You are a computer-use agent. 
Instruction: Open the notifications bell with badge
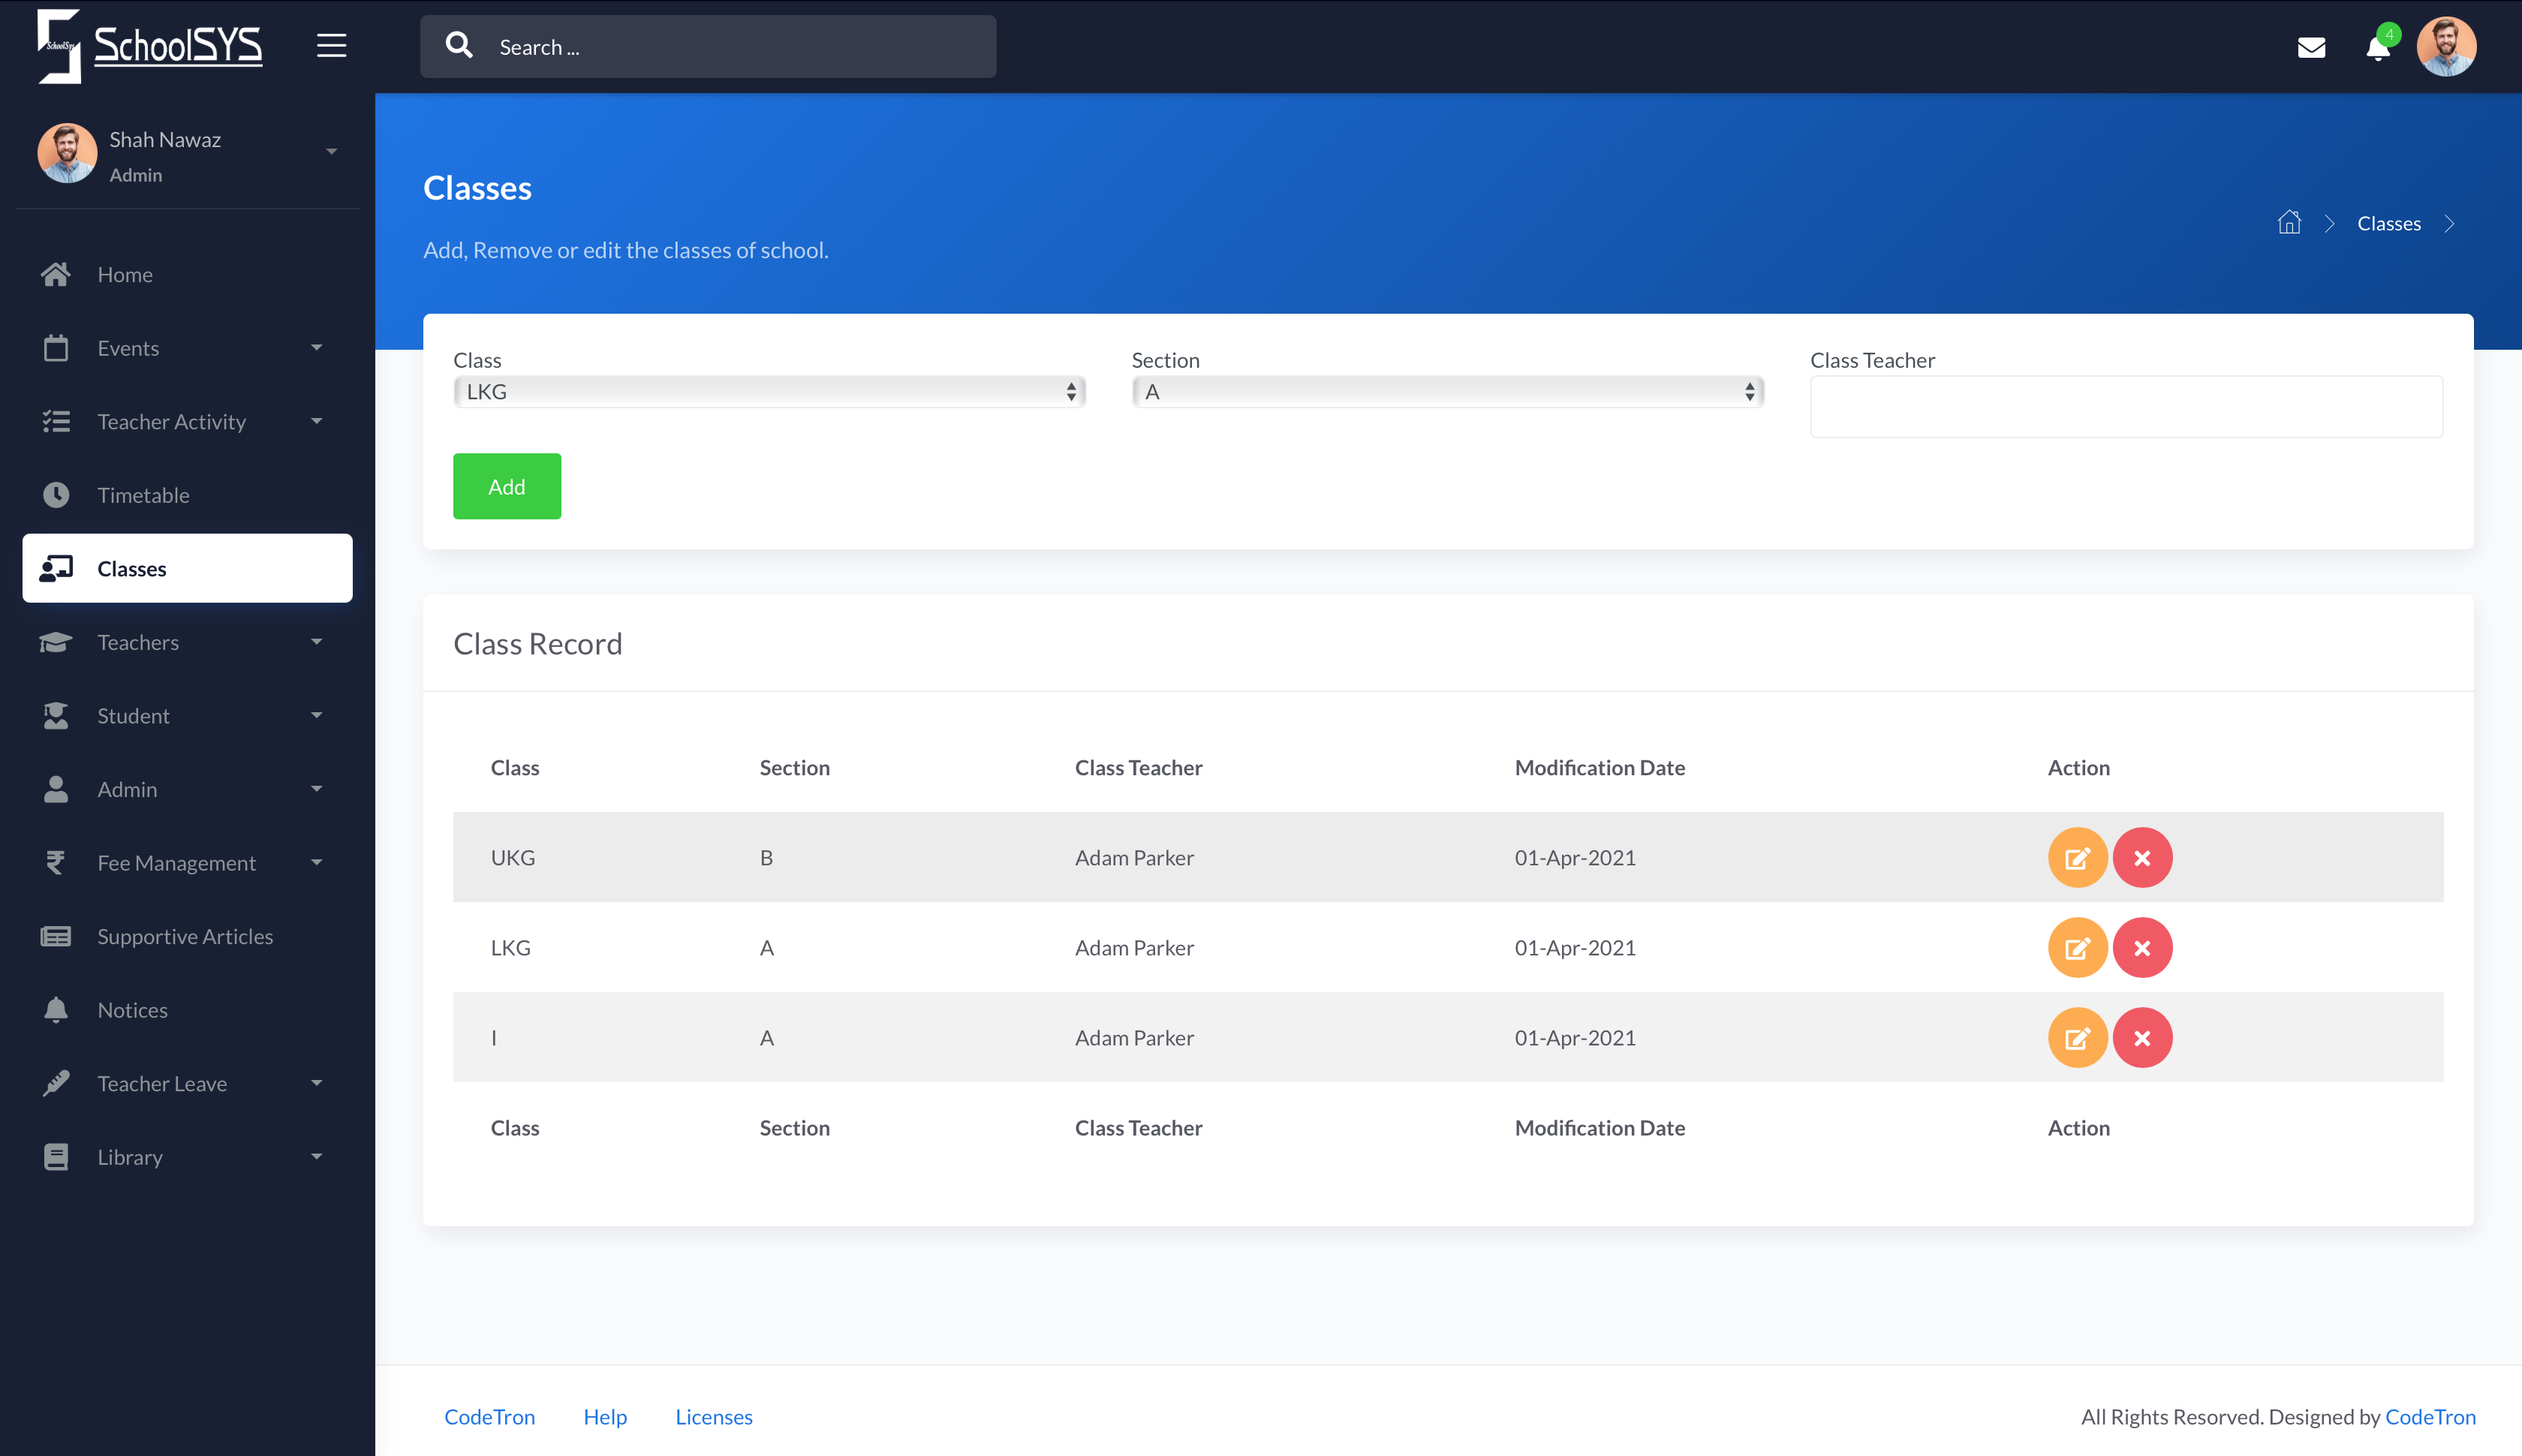[2378, 47]
